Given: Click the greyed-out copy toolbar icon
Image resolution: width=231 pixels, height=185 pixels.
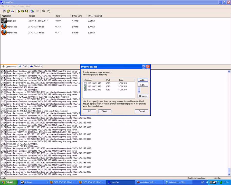Looking at the screenshot, I should coord(38,11).
